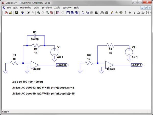
Task: Place a ground symbol from toolbar
Action: 117,13
